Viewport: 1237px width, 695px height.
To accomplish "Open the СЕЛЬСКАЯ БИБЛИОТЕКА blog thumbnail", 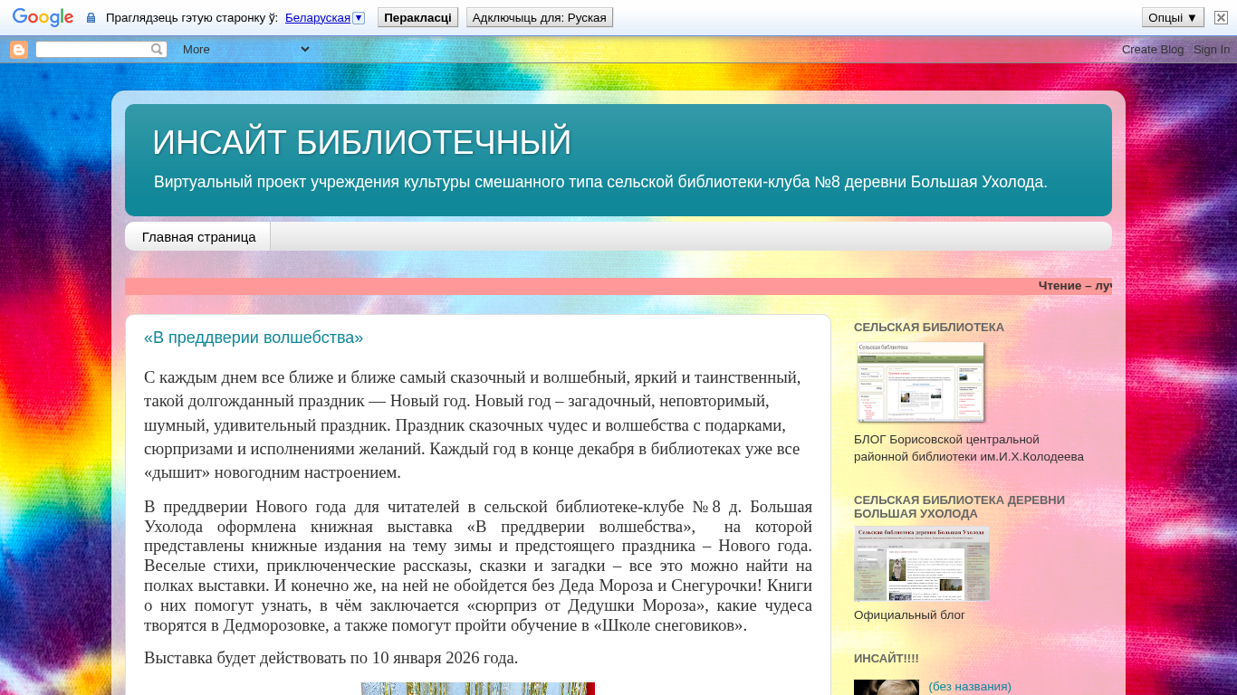I will pos(921,382).
